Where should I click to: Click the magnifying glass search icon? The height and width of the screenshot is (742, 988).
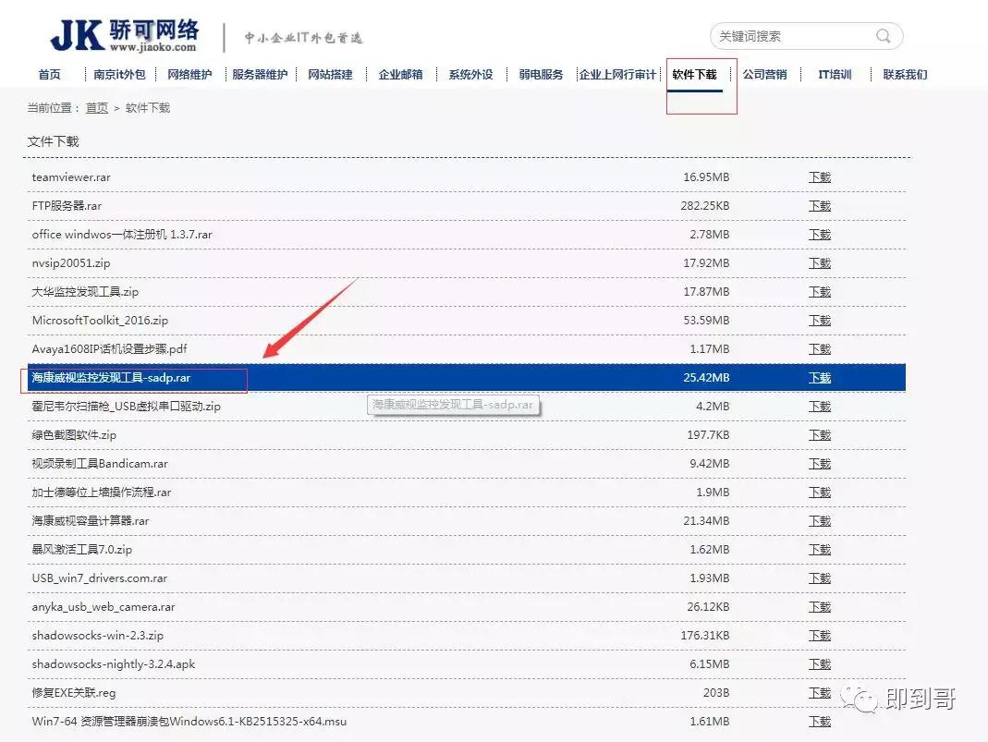tap(883, 35)
